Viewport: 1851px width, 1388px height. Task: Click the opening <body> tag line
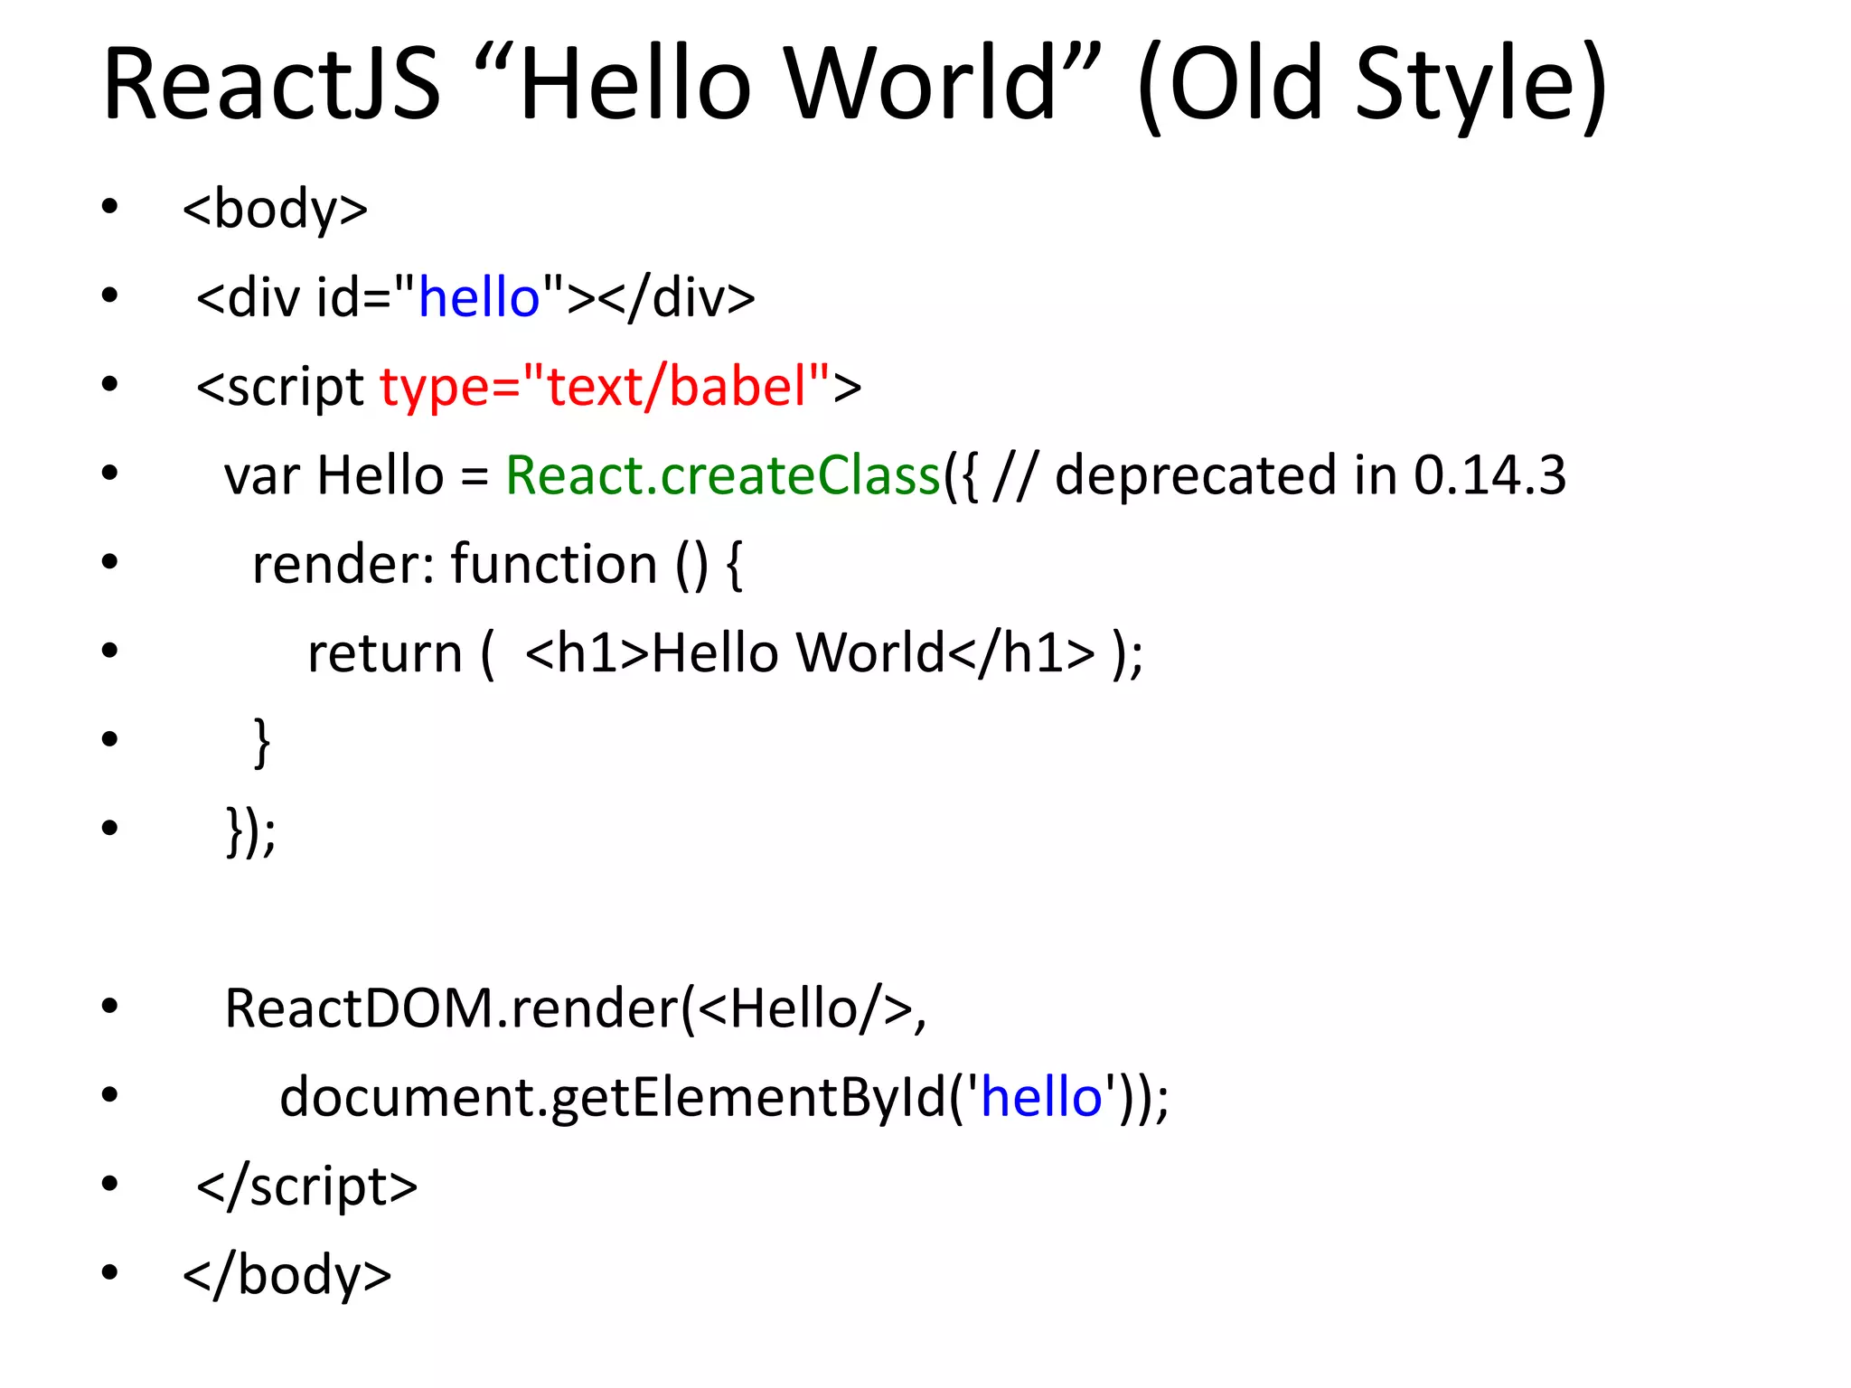click(275, 209)
